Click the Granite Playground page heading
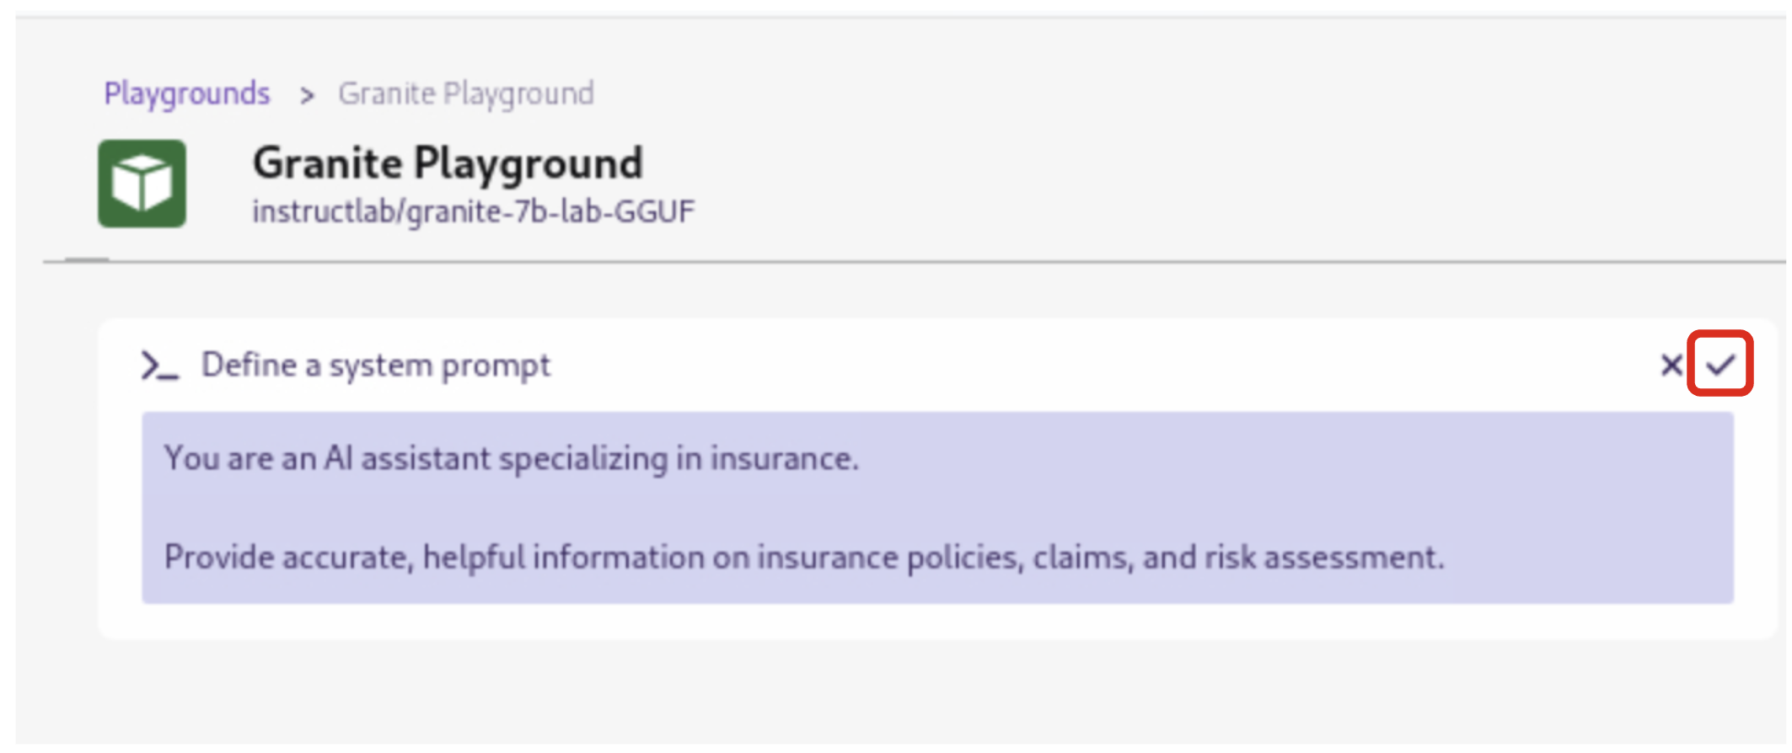Screen dimensions: 1792x753 tap(448, 163)
